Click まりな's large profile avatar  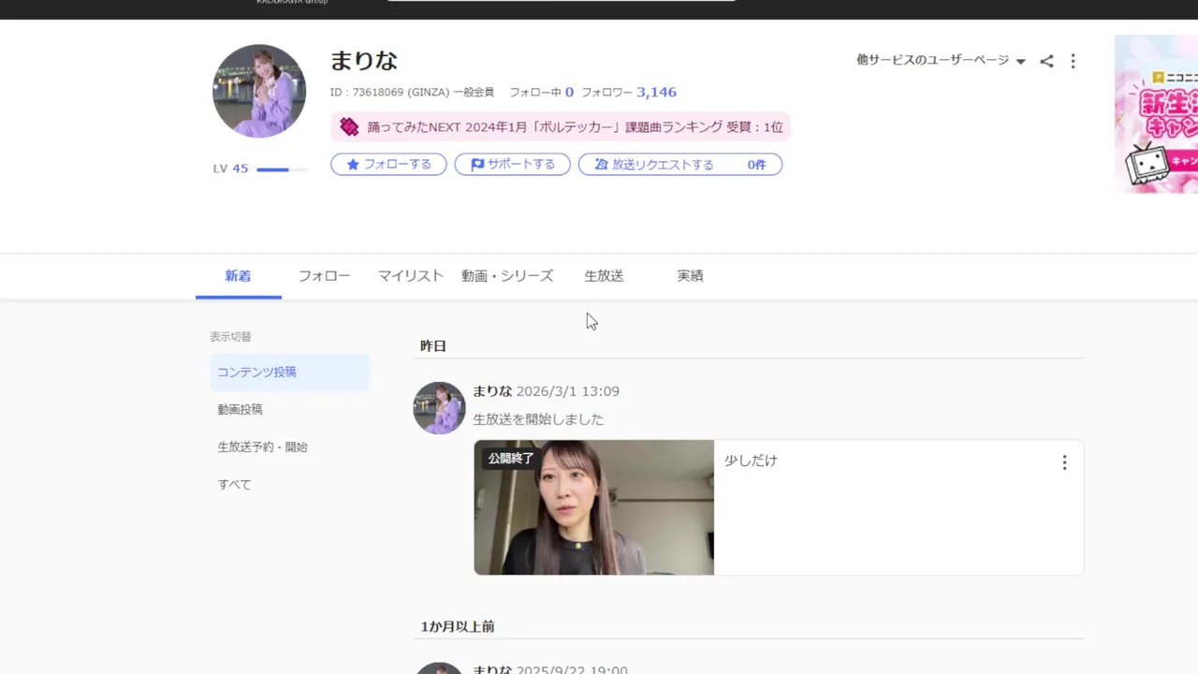click(259, 91)
